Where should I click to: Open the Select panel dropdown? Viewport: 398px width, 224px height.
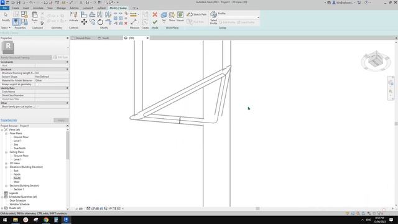(6, 27)
